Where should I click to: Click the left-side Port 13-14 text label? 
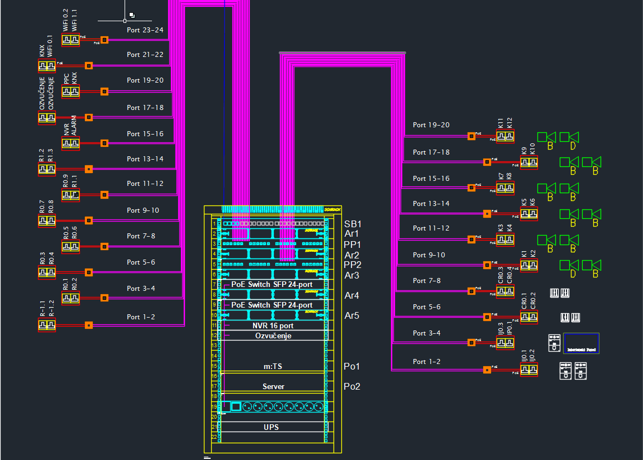[x=145, y=159]
